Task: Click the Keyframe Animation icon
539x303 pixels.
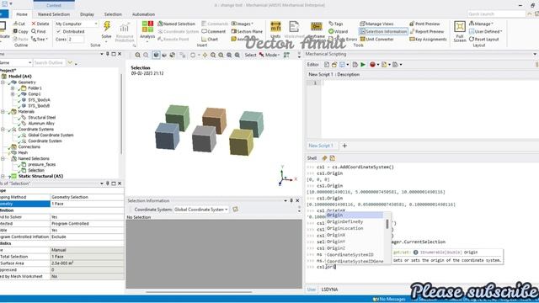Action: pos(317,27)
